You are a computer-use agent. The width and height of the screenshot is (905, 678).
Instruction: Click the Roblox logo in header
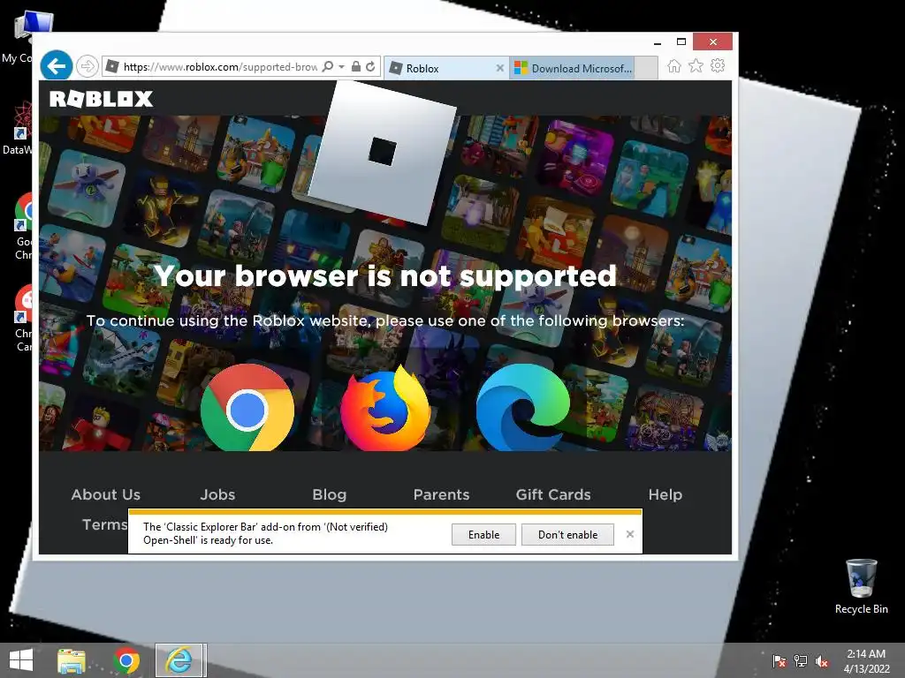coord(101,99)
